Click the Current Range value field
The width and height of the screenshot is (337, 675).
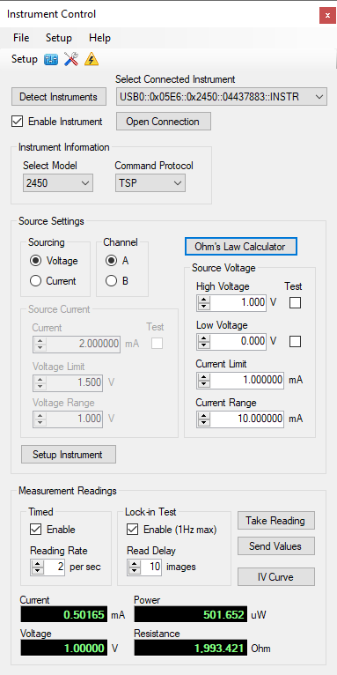point(247,419)
